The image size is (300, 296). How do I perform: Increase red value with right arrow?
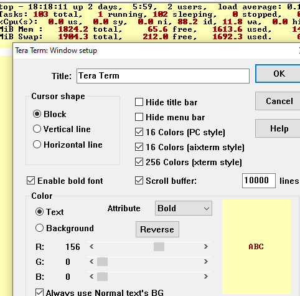205,247
